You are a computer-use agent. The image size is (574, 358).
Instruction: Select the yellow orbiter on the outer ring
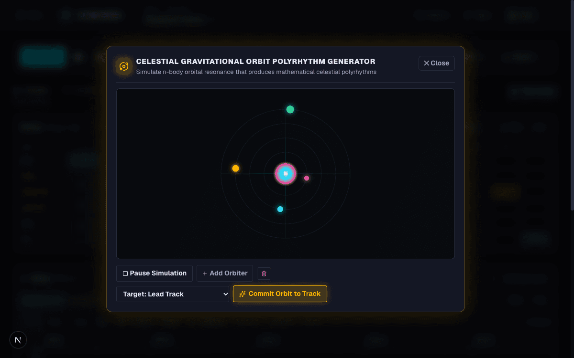235,168
